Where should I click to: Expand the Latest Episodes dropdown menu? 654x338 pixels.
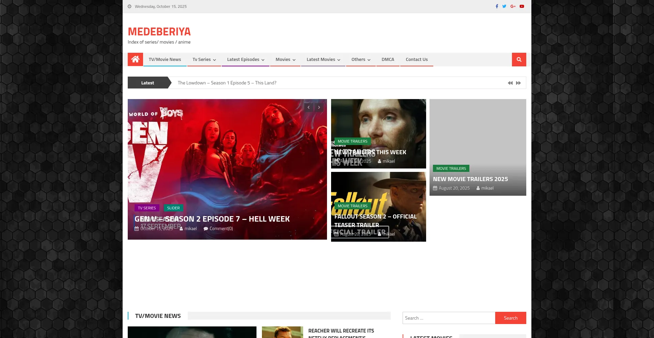[245, 60]
